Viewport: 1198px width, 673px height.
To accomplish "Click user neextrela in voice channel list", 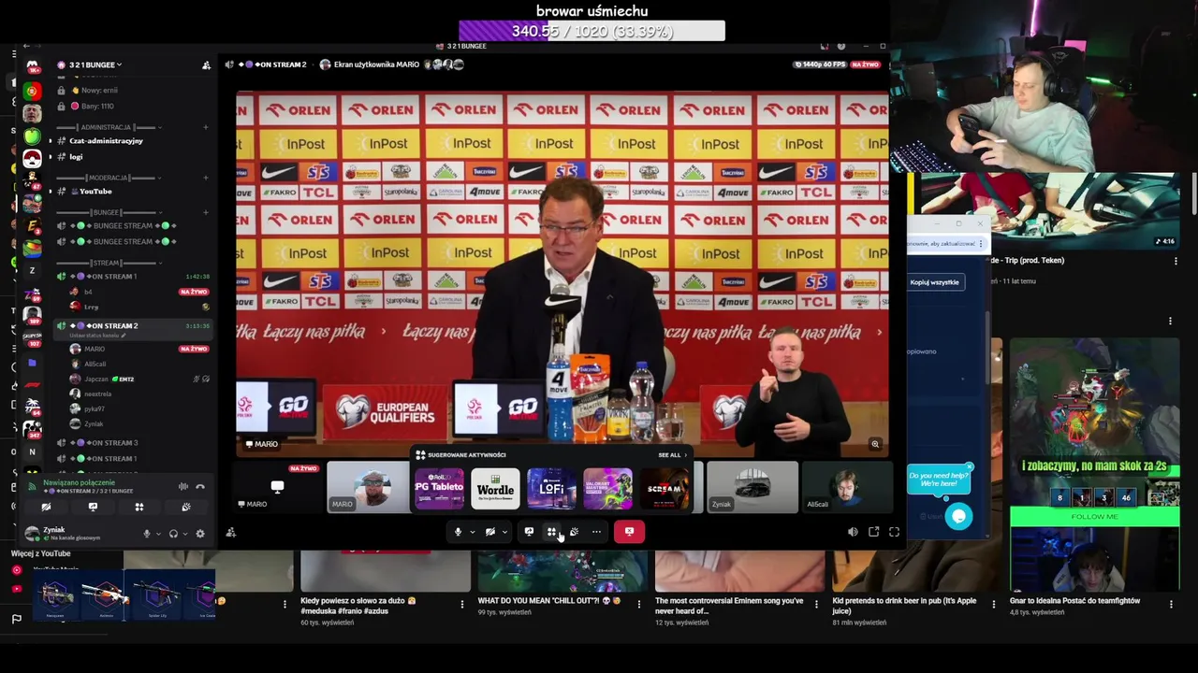I will point(98,394).
